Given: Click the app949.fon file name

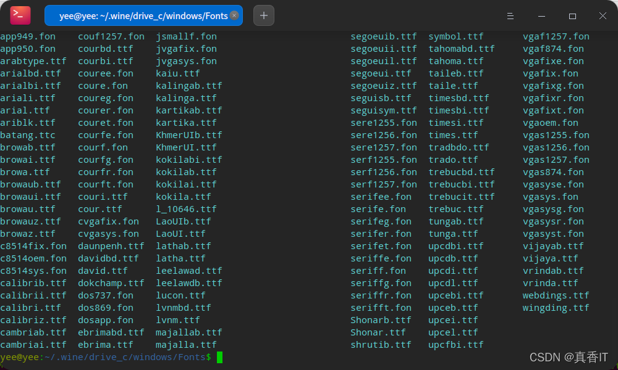Looking at the screenshot, I should [28, 36].
